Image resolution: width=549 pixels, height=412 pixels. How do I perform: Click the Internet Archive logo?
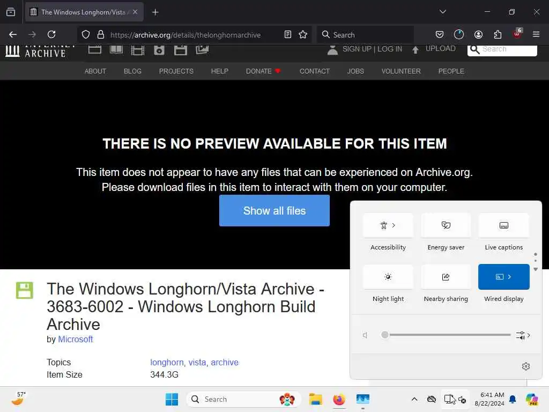click(x=40, y=51)
